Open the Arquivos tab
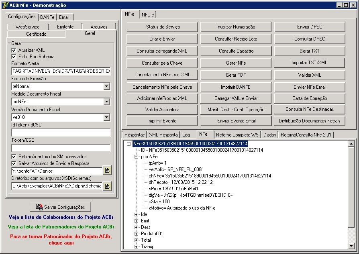 point(99,27)
